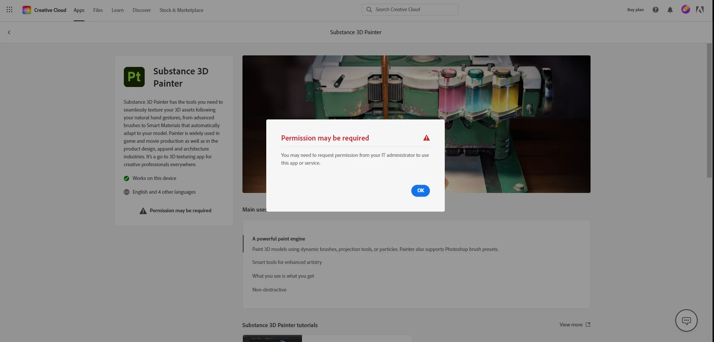
Task: Click the Substance 3D Painter Pt icon
Action: pyautogui.click(x=134, y=77)
